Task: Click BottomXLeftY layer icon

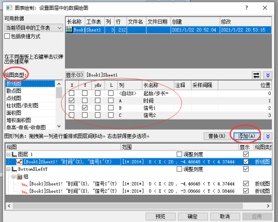Action: click(14, 169)
